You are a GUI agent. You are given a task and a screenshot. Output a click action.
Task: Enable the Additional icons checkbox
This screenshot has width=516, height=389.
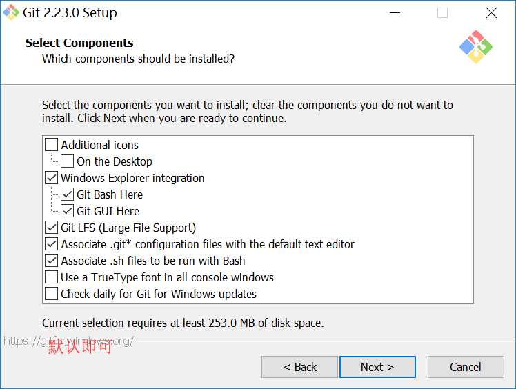pos(51,145)
